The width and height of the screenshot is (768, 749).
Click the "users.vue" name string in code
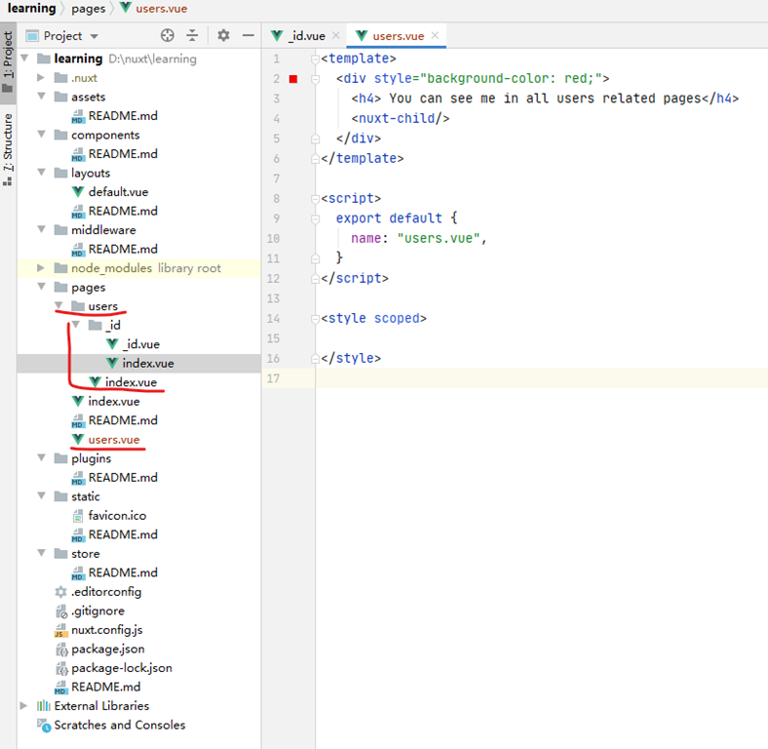[x=439, y=238]
